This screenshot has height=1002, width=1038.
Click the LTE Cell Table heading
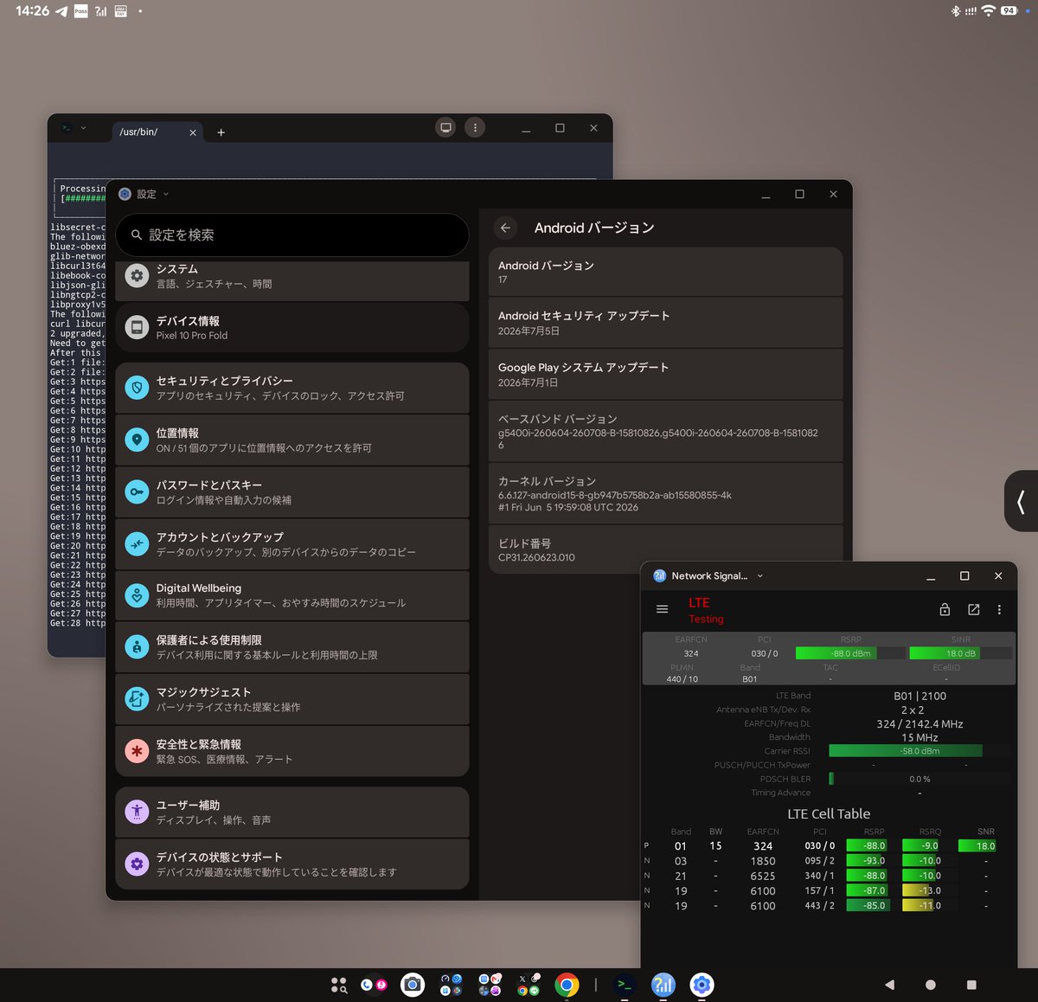[x=829, y=813]
